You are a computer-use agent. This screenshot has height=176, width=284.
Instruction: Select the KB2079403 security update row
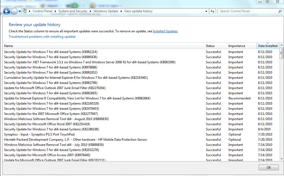[141, 109]
